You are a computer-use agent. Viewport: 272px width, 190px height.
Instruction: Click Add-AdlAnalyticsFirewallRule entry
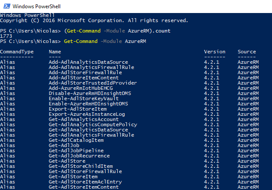click(91, 67)
